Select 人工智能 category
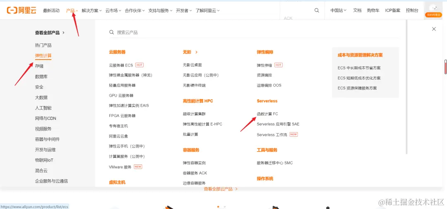 click(43, 108)
